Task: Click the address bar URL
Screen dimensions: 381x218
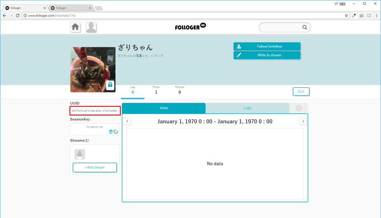Action: [x=52, y=16]
